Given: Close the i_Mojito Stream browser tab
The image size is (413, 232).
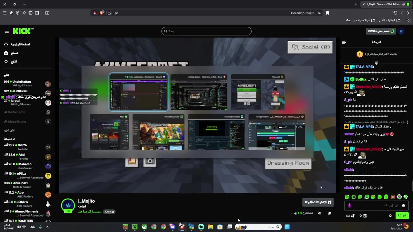Looking at the screenshot, I should pos(364,4).
